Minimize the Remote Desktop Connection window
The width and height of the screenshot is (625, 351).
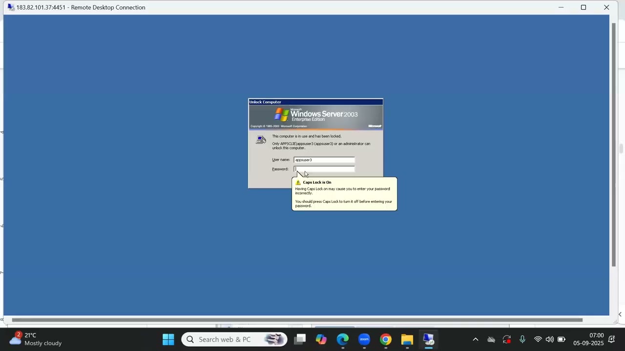(561, 7)
